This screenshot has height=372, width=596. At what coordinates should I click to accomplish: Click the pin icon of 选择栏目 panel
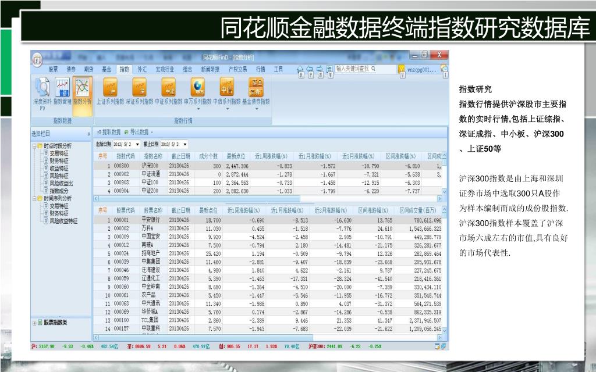point(88,134)
